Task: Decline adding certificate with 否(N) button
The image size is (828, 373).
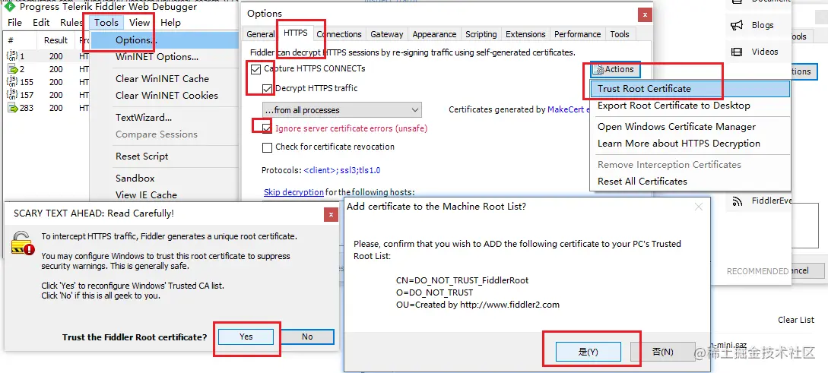Action: 663,352
